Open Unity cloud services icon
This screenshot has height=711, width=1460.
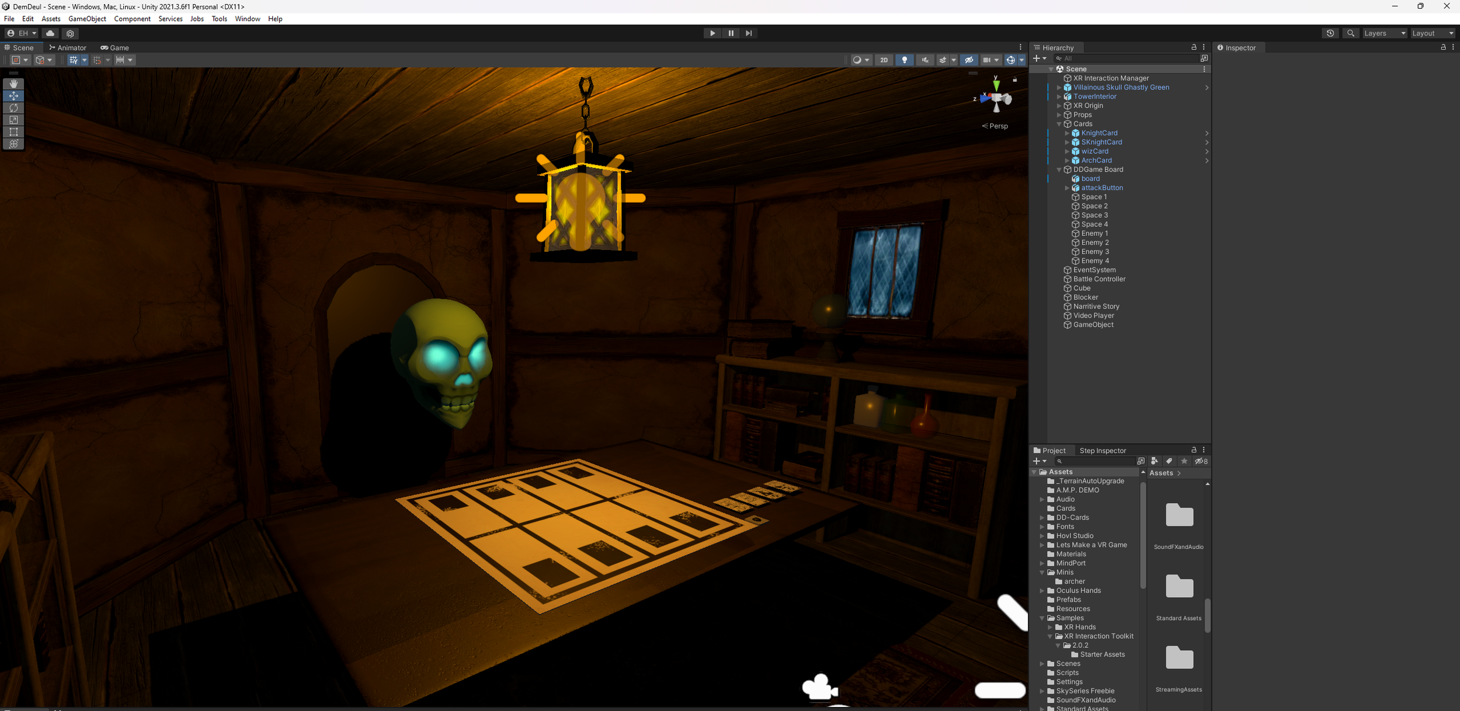coord(50,33)
